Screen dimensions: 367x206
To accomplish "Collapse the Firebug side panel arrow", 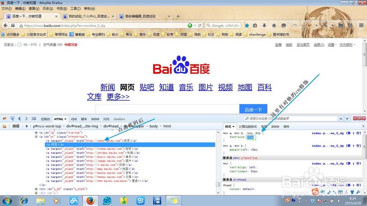I will tap(363, 126).
